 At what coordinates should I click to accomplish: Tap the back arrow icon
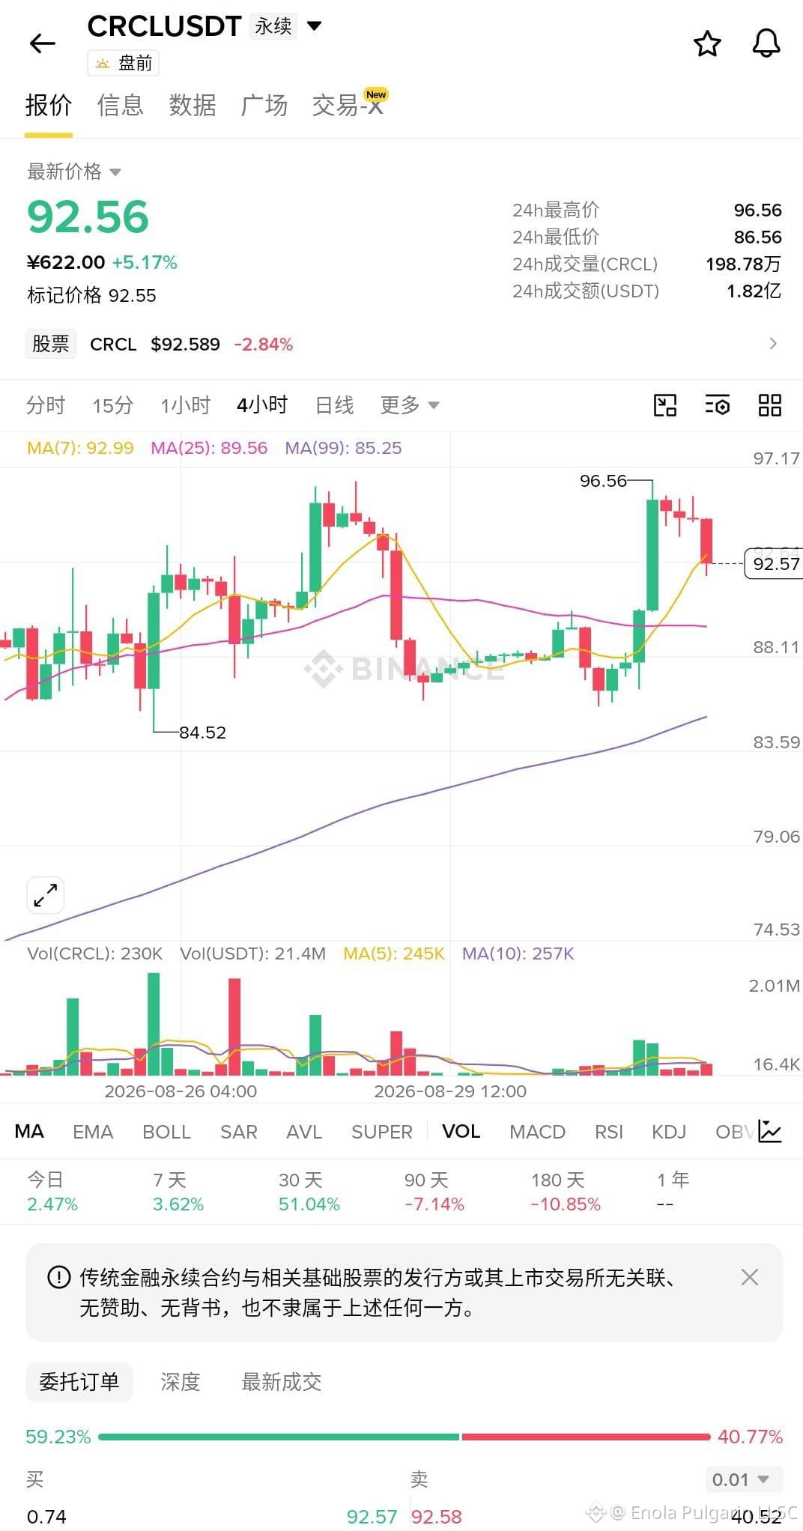point(43,43)
